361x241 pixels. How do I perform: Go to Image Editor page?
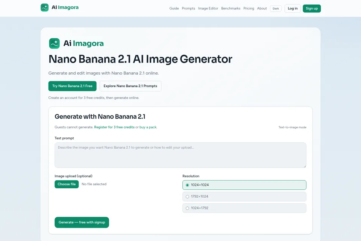click(x=208, y=8)
